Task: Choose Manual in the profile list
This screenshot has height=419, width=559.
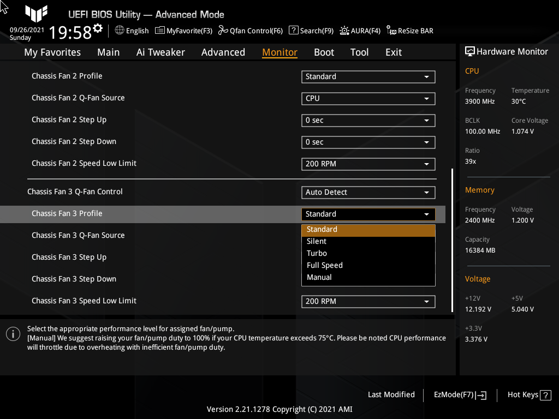Action: (x=368, y=278)
